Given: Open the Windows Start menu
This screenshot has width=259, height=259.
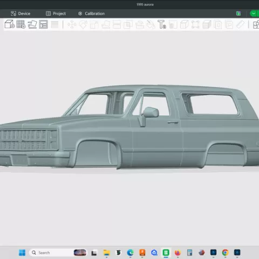Looking at the screenshot, I should click(22, 253).
